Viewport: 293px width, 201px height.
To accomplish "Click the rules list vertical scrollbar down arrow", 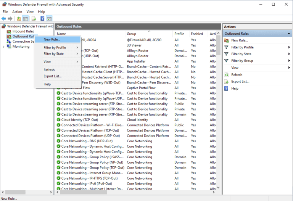I will tap(219, 187).
